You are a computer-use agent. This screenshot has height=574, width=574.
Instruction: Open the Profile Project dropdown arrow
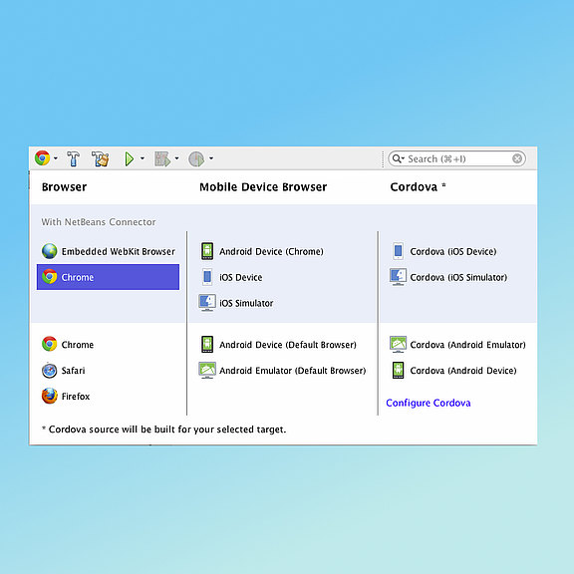point(211,158)
